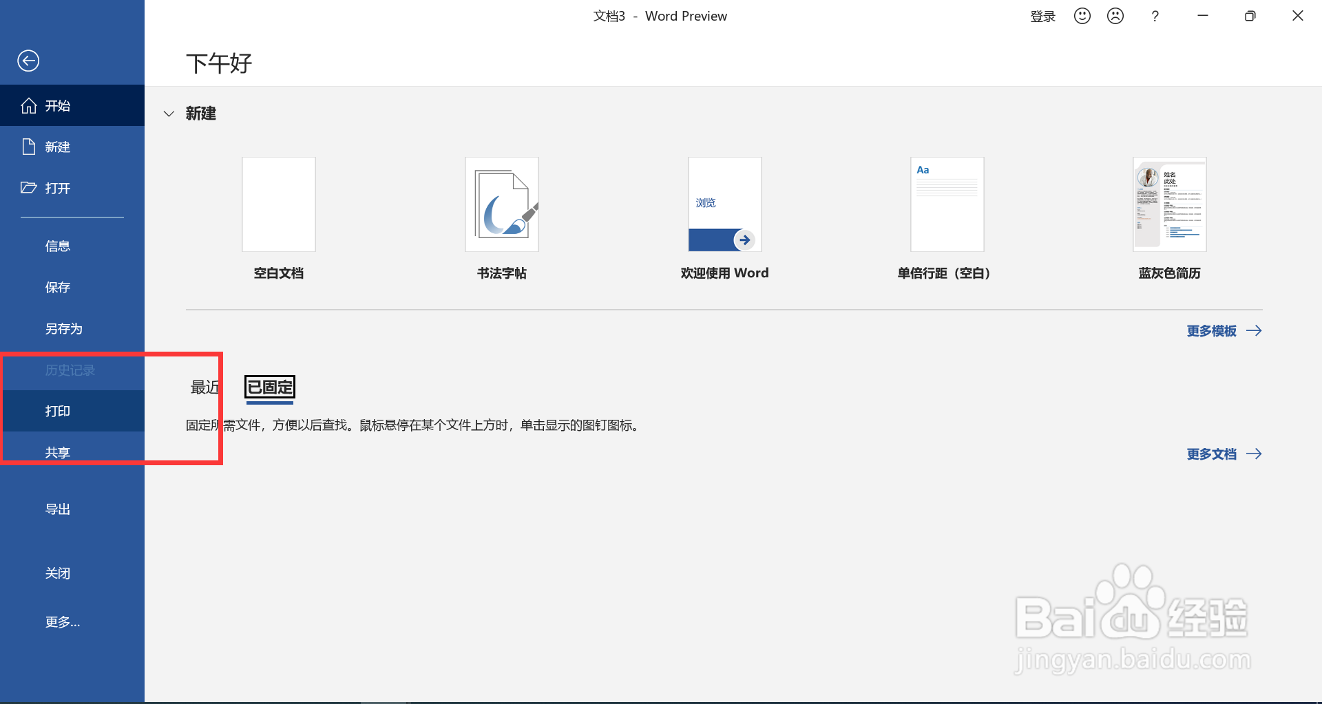Send a smile feedback with happy face icon
The image size is (1322, 704).
click(1082, 16)
